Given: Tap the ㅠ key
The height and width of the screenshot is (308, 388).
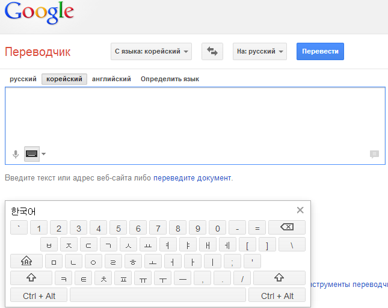Looking at the screenshot, I should (143, 278).
